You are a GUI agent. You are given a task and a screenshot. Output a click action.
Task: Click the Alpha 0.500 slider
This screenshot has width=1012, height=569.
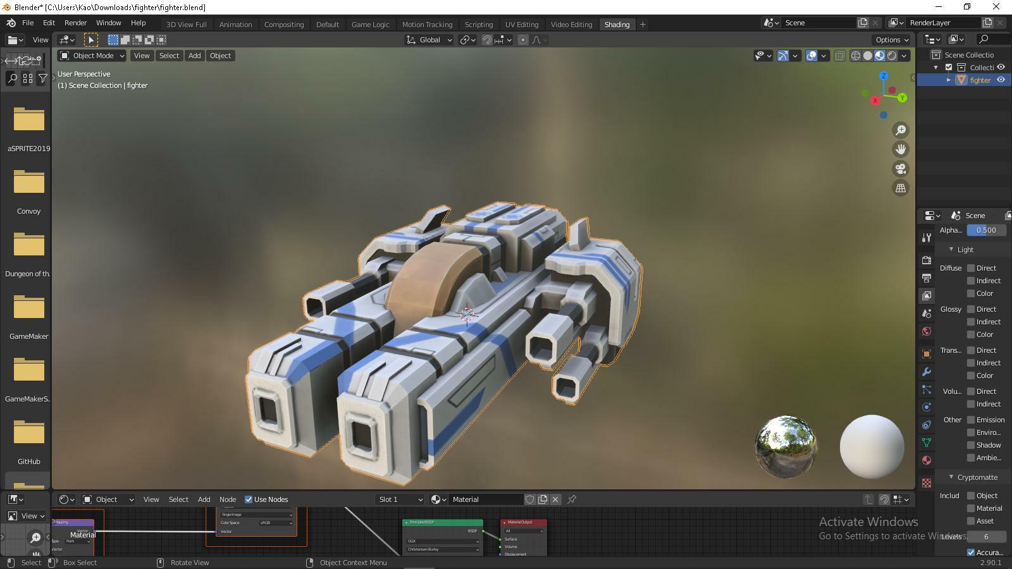pyautogui.click(x=986, y=230)
